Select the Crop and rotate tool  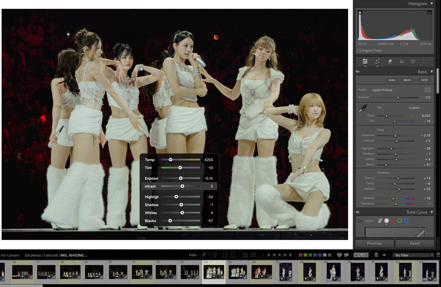pos(377,61)
